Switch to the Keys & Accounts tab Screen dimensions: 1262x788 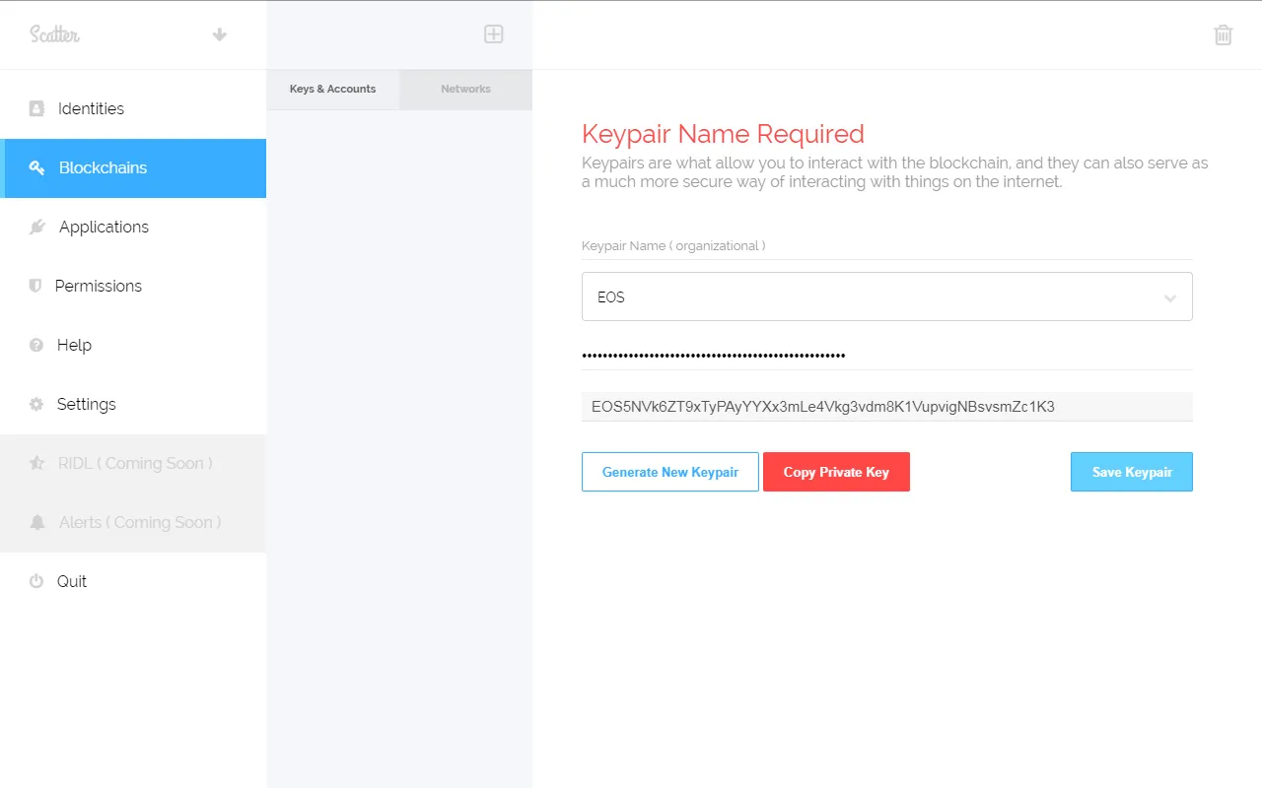[333, 89]
